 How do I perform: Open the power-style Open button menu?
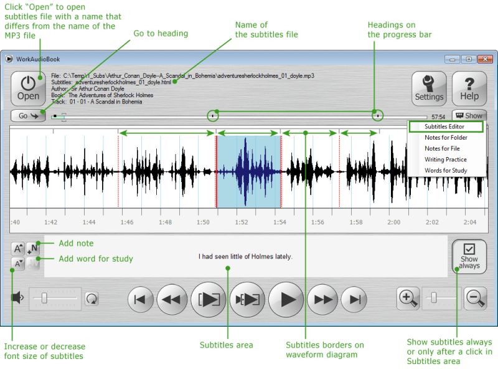click(28, 89)
